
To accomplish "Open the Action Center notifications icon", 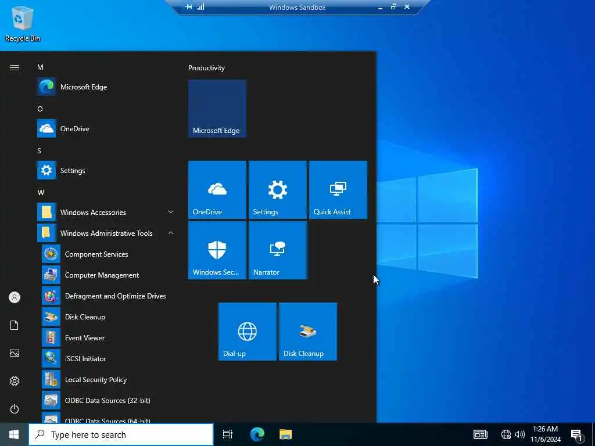I will (x=576, y=435).
